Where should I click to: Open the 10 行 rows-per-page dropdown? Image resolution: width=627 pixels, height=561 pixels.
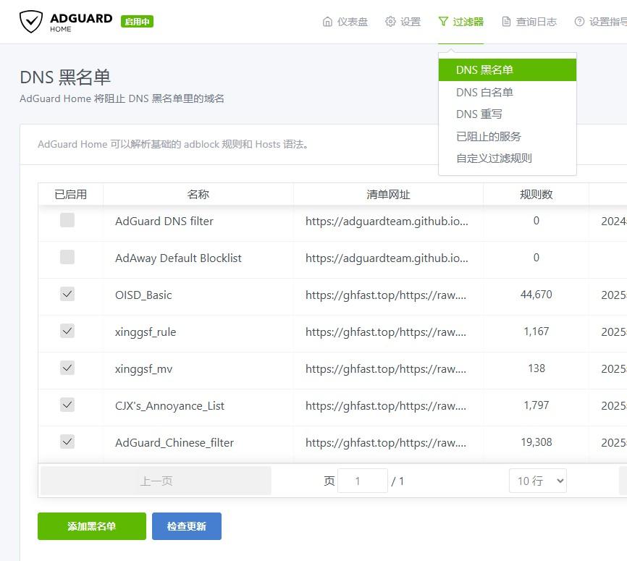point(538,481)
